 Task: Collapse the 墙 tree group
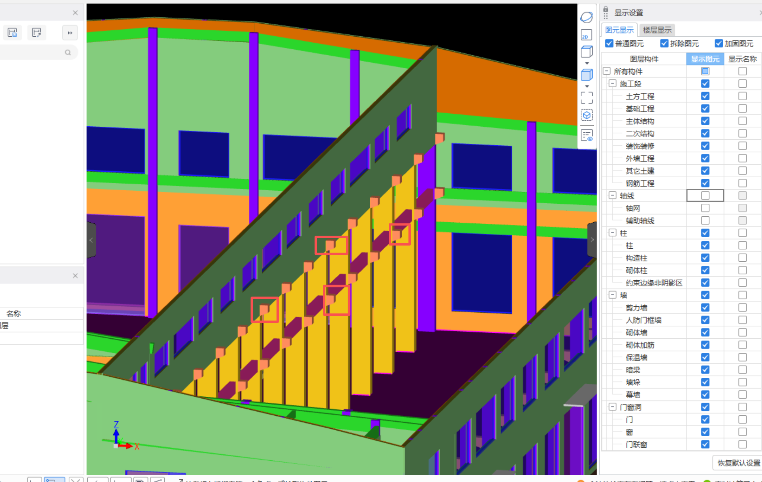612,295
